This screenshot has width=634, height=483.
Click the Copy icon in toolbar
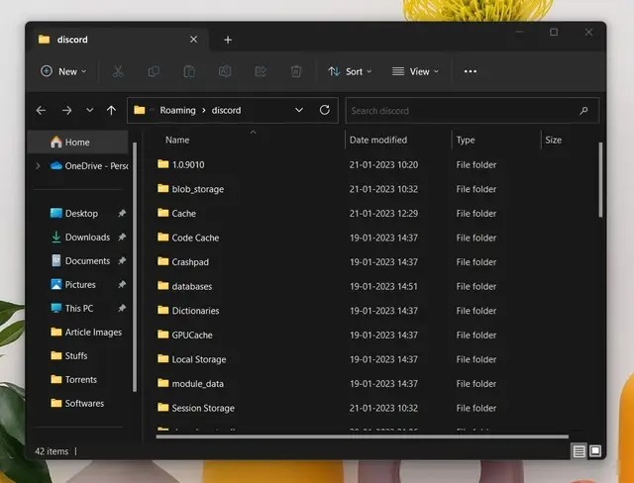154,71
